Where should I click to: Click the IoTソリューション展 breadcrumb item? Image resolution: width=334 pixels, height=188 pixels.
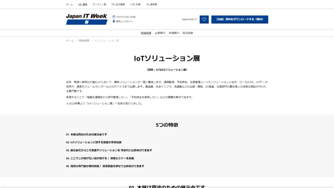click(107, 41)
